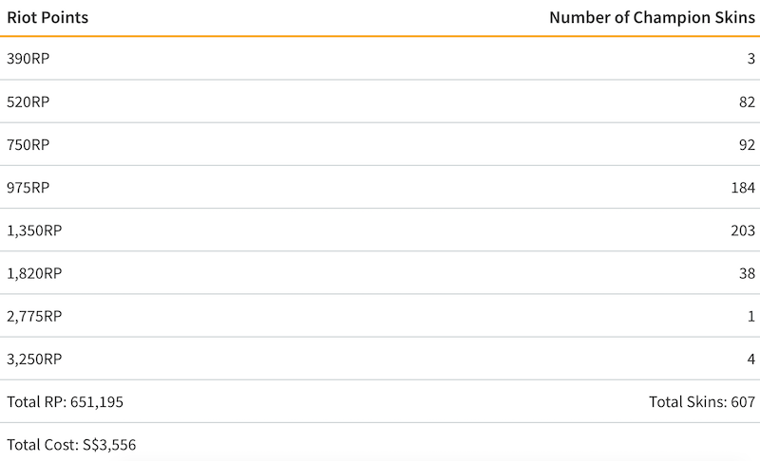The width and height of the screenshot is (760, 461).
Task: Click the skin count for 390RP
Action: tap(750, 59)
